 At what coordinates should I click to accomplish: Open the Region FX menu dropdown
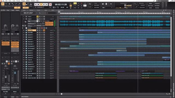pos(61,10)
